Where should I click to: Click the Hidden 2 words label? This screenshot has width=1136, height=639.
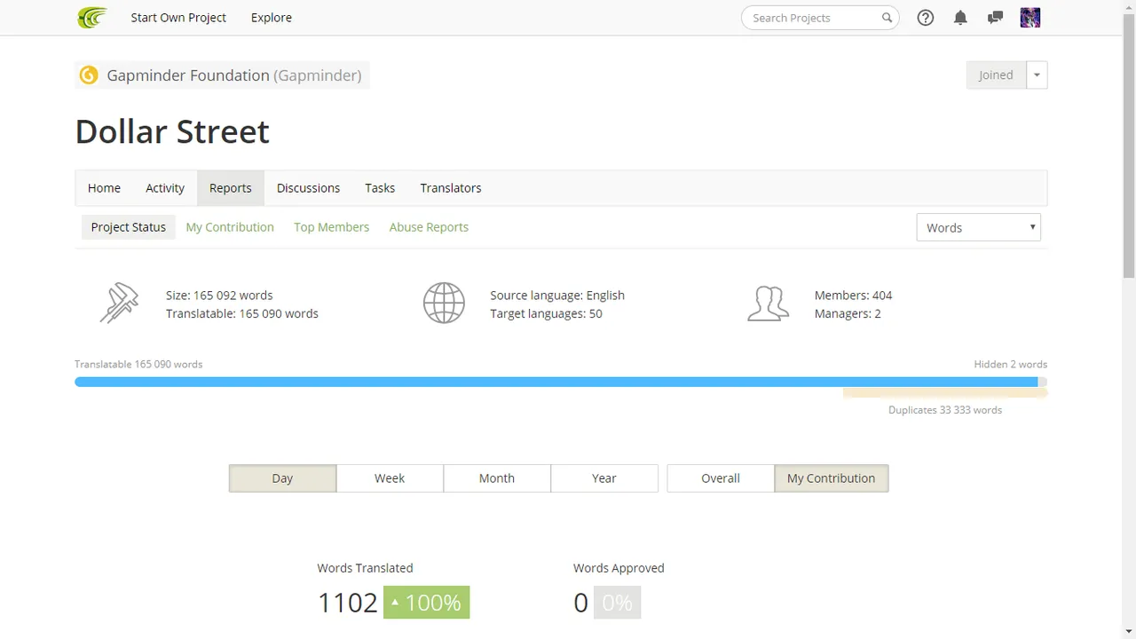coord(1011,364)
